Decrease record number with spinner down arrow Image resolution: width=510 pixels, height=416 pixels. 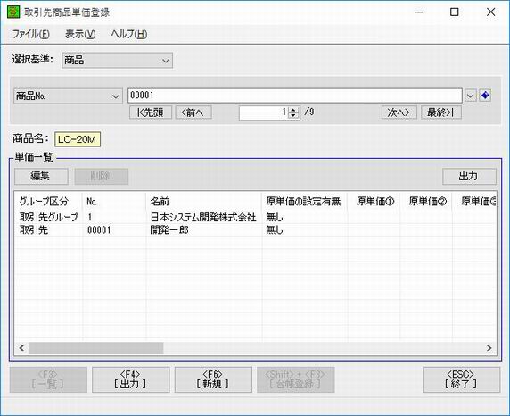(293, 115)
